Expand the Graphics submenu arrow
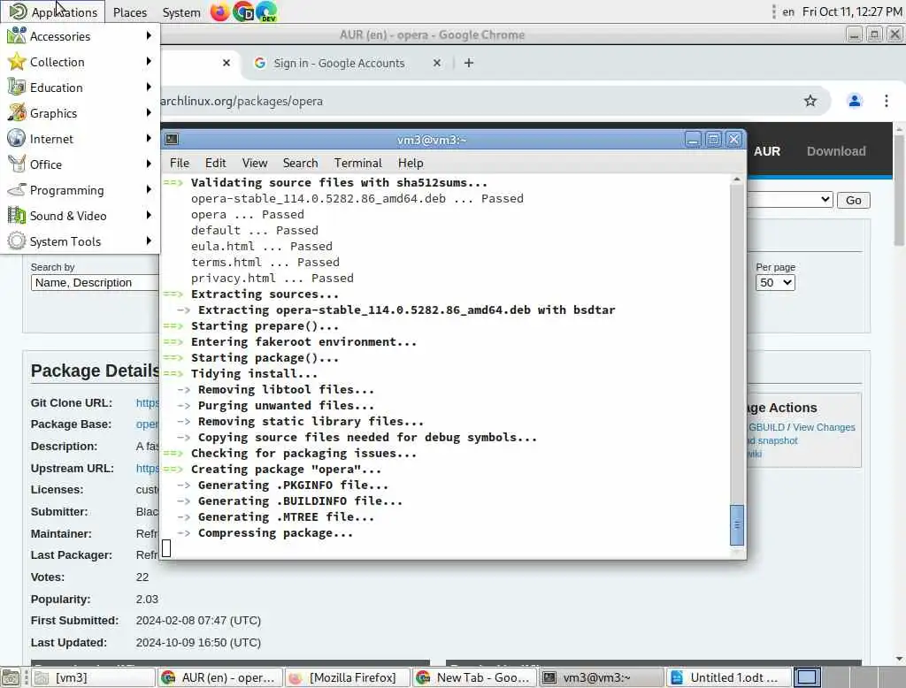Image resolution: width=906 pixels, height=688 pixels. (149, 112)
